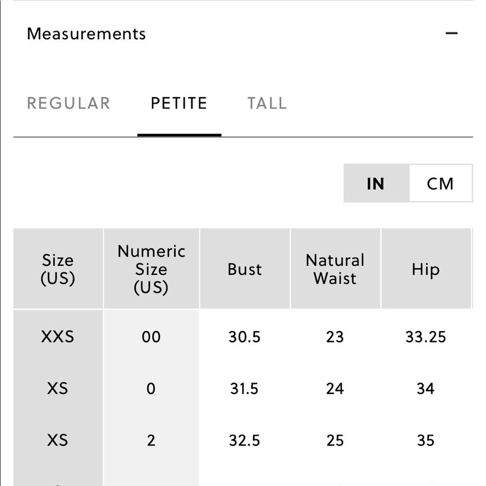Click the Natural Waist column header

pos(335,269)
